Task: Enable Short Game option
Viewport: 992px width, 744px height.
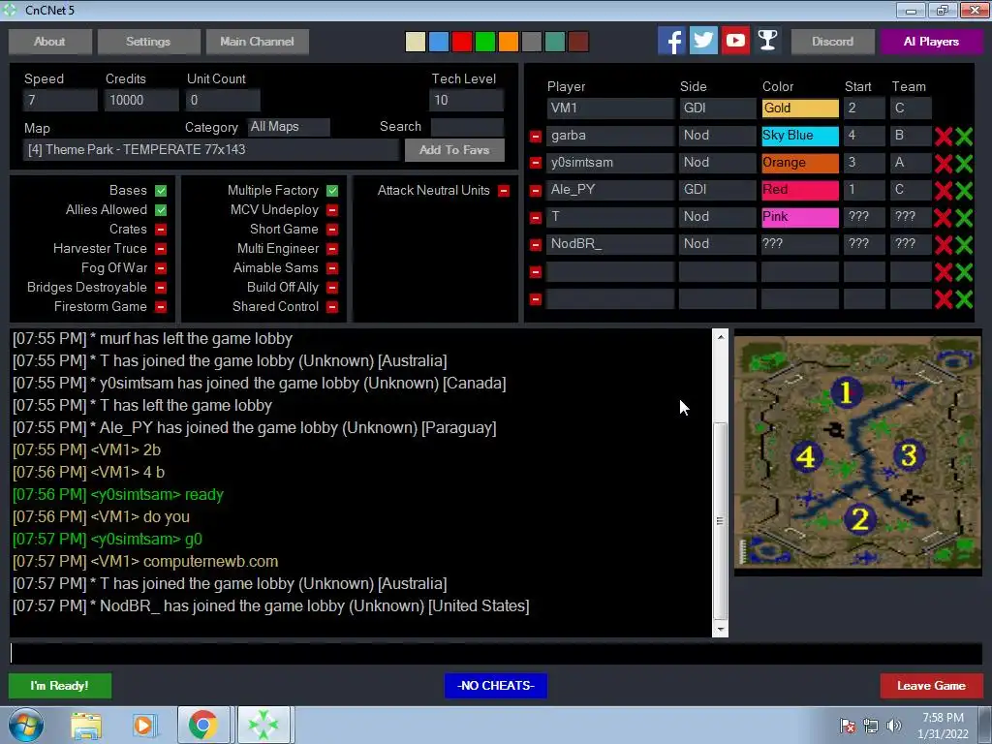Action: pos(332,229)
